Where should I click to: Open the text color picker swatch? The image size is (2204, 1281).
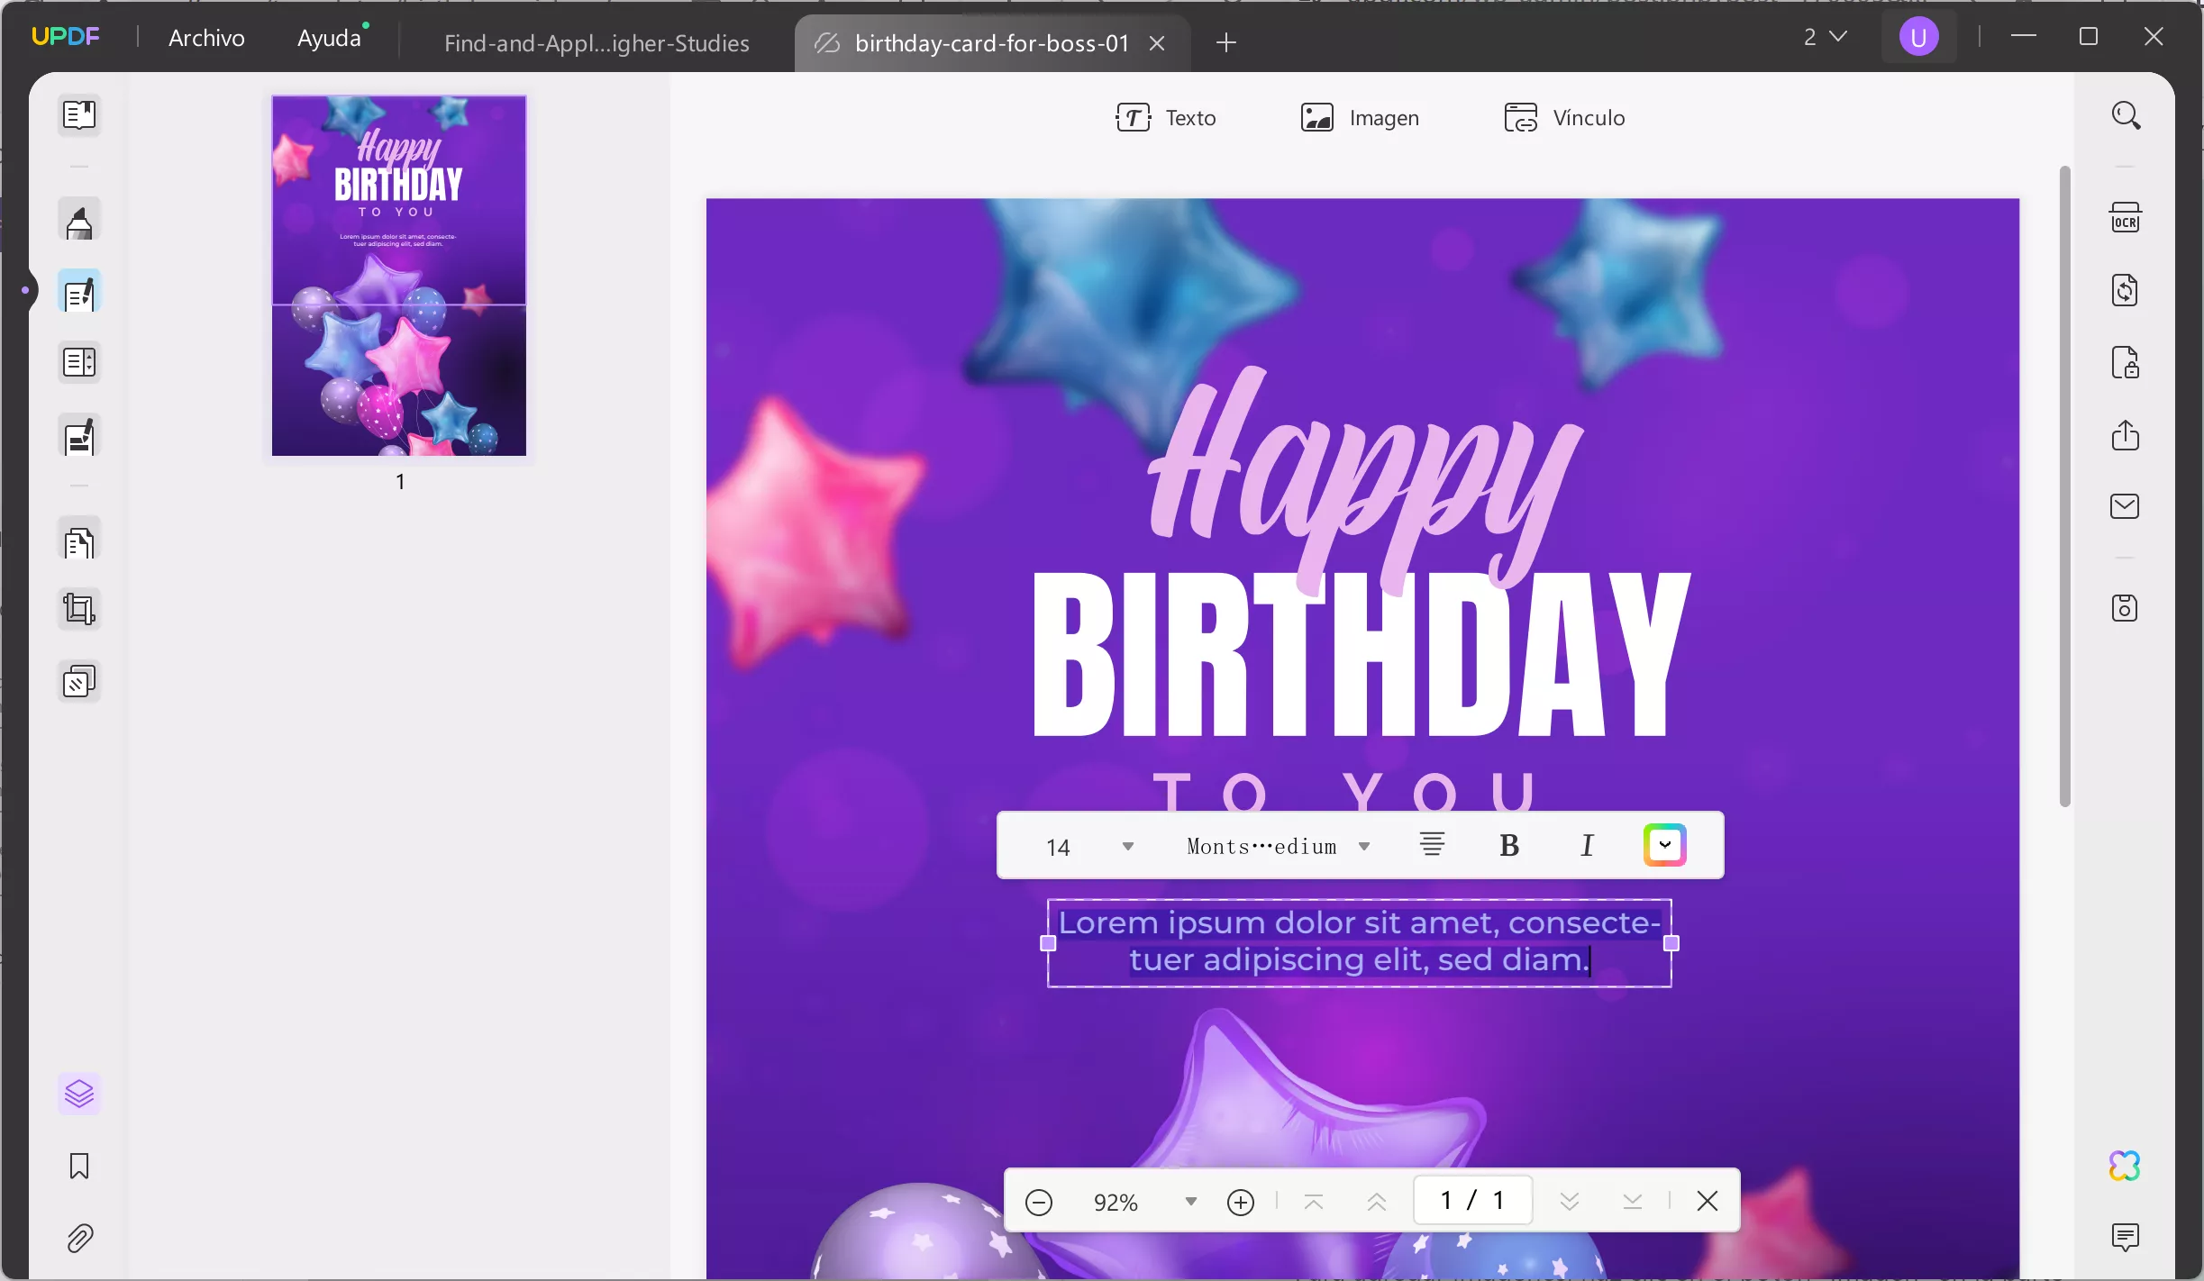click(1665, 845)
